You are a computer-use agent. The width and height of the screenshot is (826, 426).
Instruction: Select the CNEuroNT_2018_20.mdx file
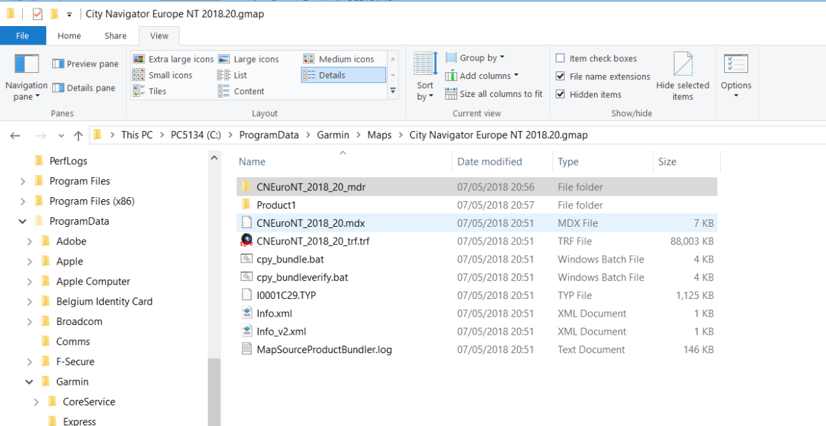tap(476, 223)
